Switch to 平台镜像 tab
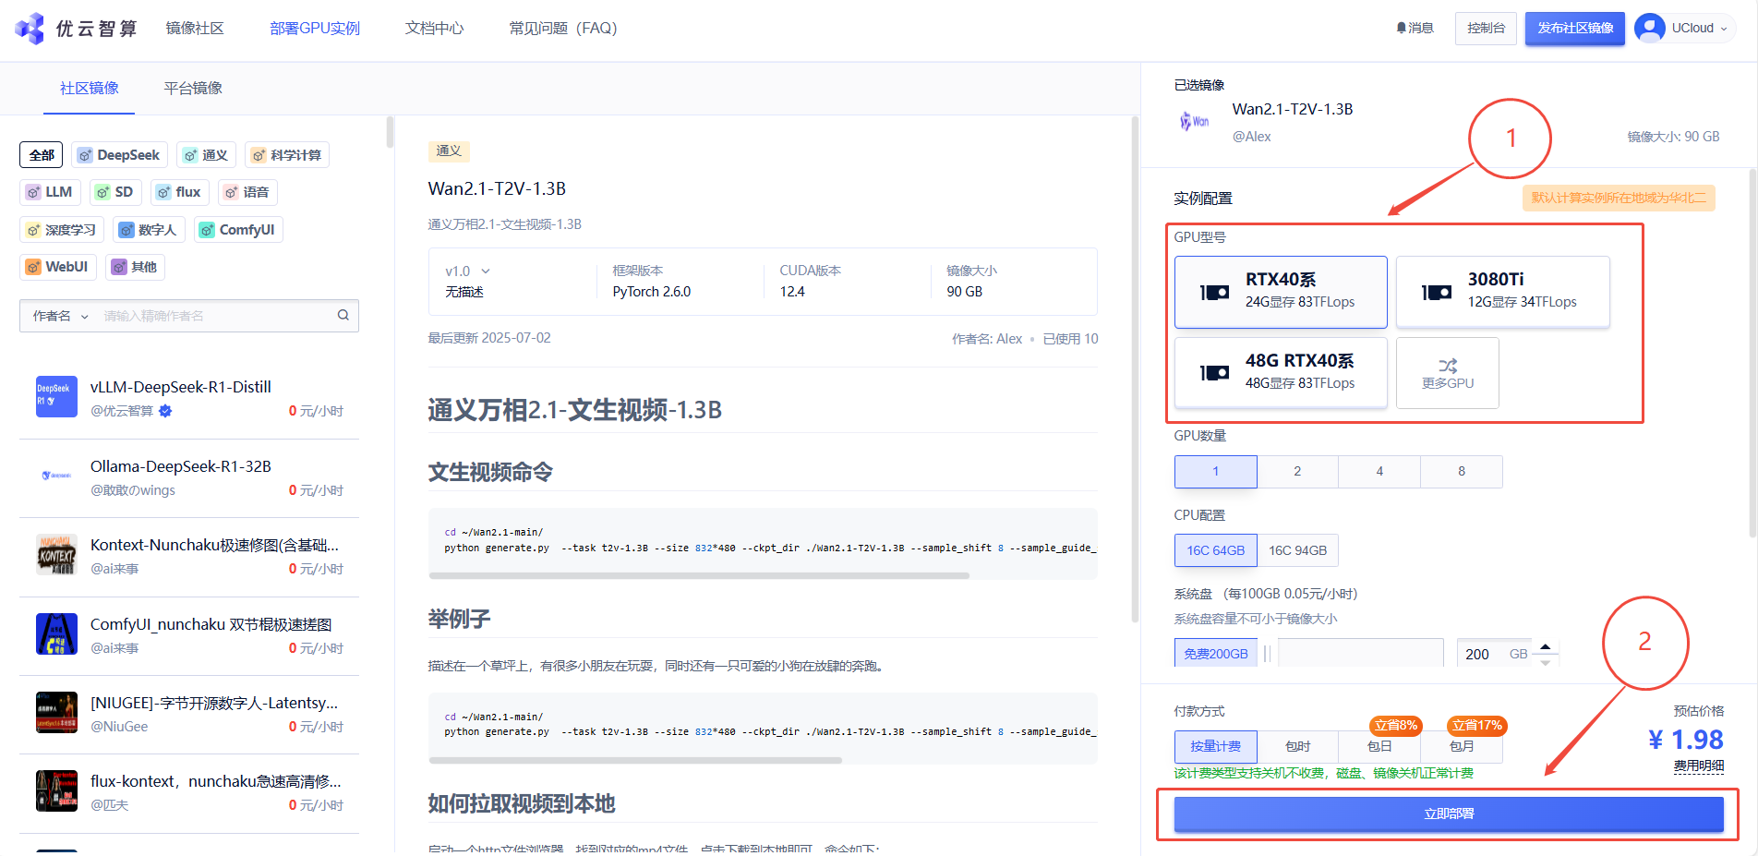Viewport: 1758px width, 856px height. pyautogui.click(x=193, y=89)
